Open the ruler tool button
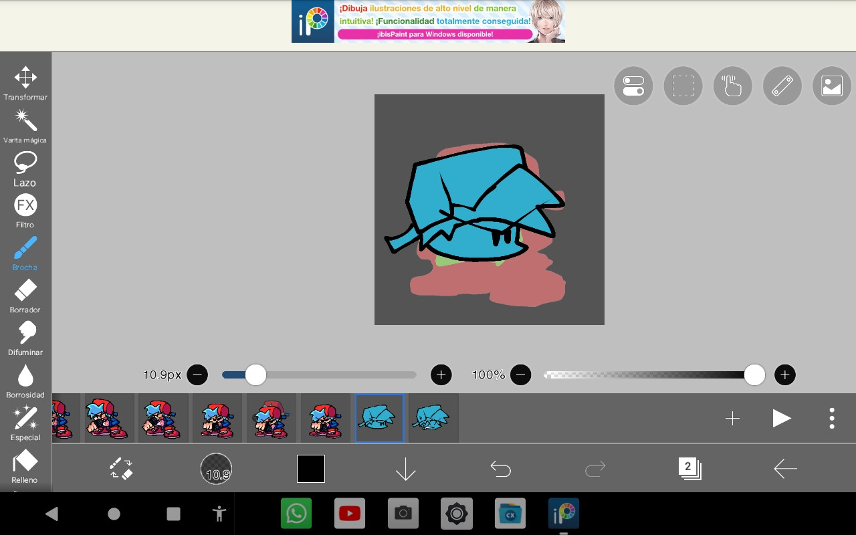 [782, 86]
